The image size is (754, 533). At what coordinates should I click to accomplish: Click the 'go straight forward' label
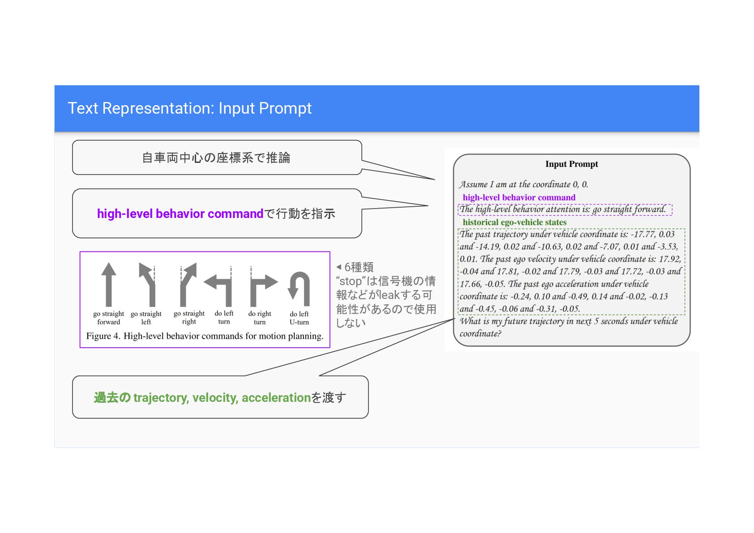pos(108,318)
